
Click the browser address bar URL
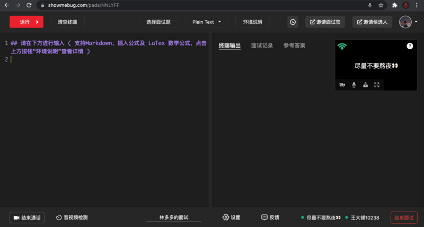tap(84, 5)
